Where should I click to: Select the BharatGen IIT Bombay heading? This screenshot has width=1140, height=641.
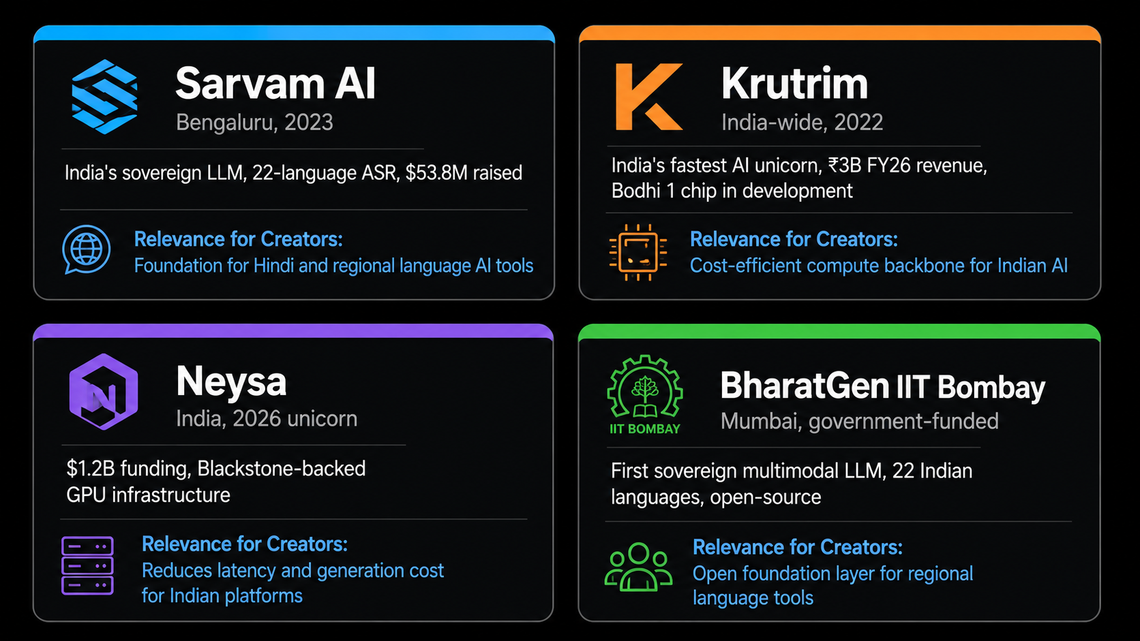click(x=882, y=386)
